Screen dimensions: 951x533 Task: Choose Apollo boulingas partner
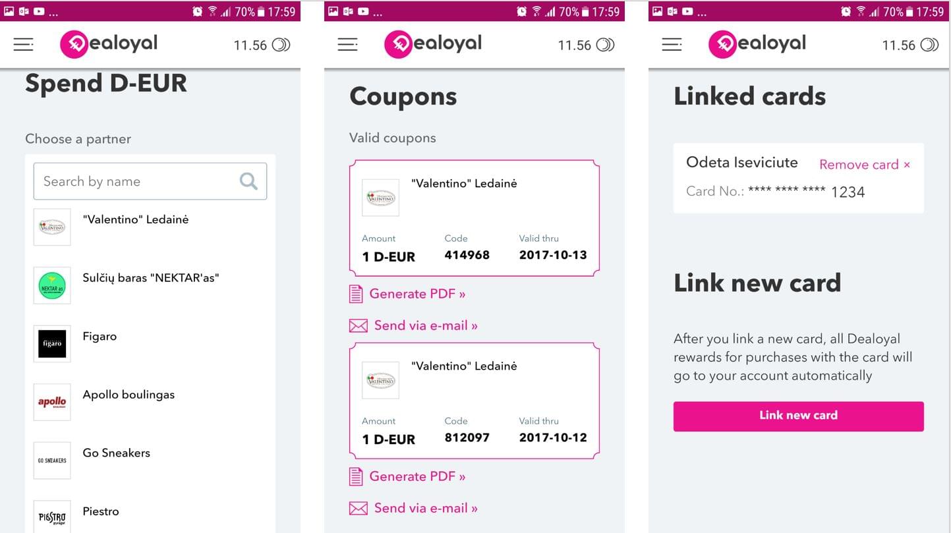[129, 395]
